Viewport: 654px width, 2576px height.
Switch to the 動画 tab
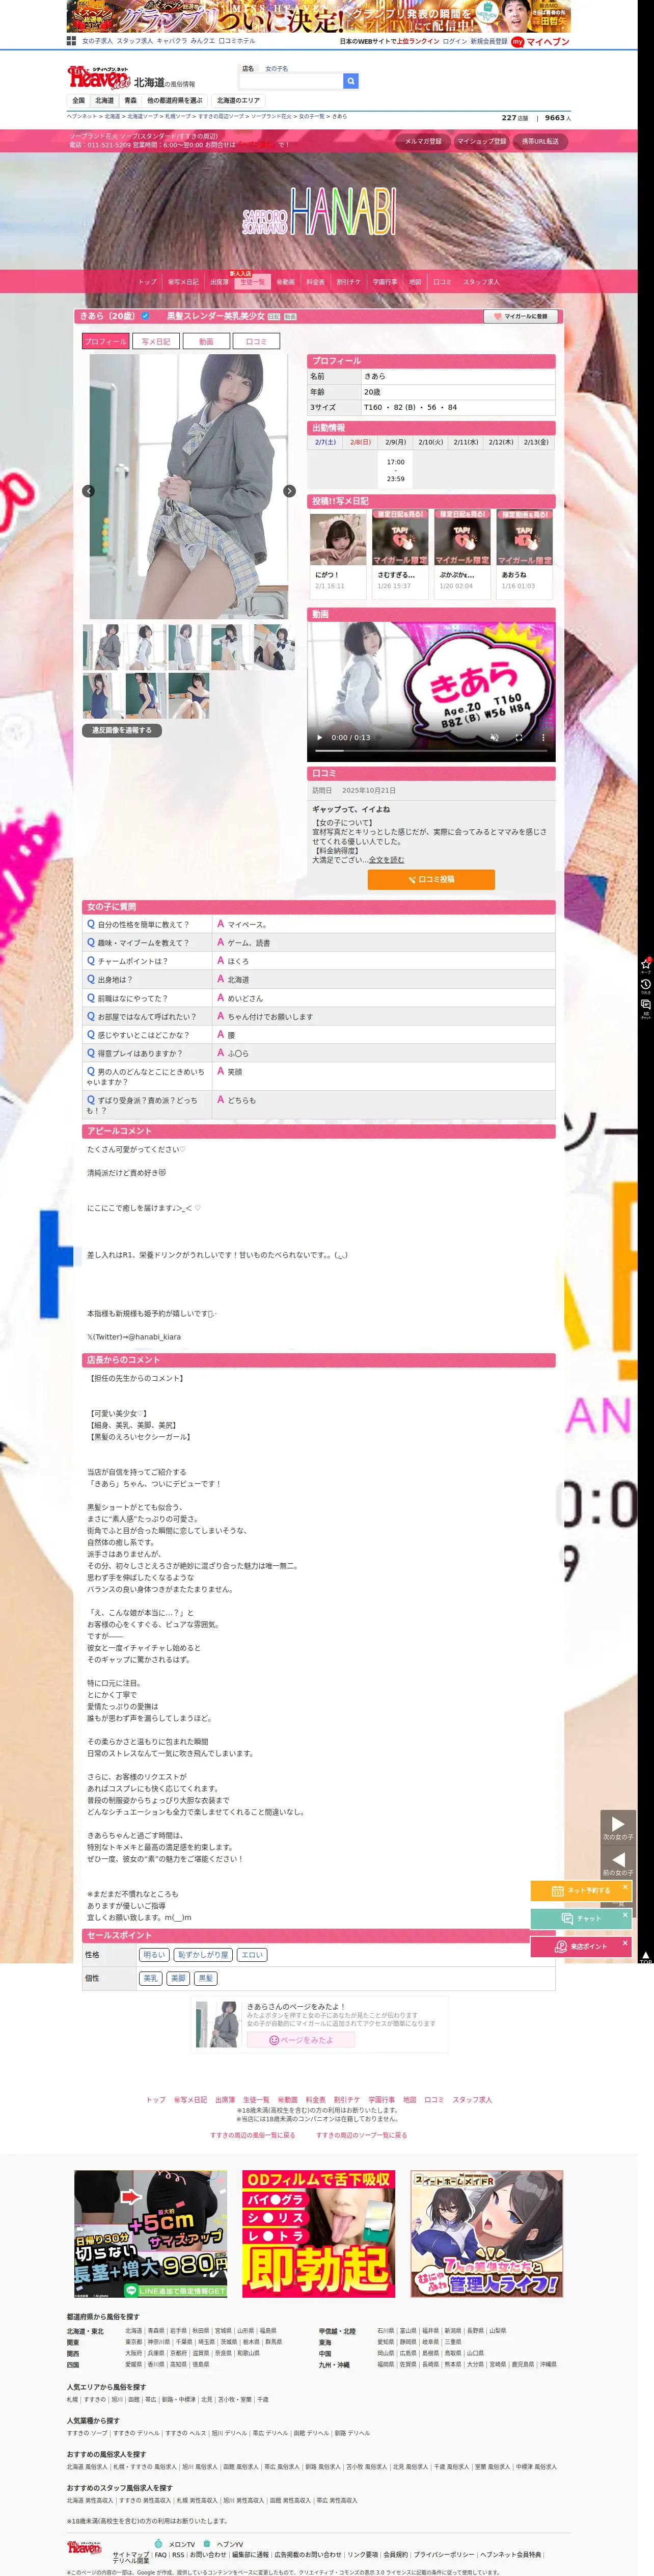click(205, 342)
